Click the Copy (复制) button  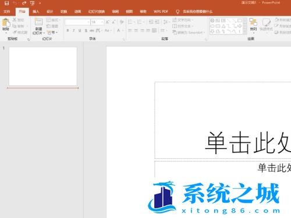click(19, 26)
